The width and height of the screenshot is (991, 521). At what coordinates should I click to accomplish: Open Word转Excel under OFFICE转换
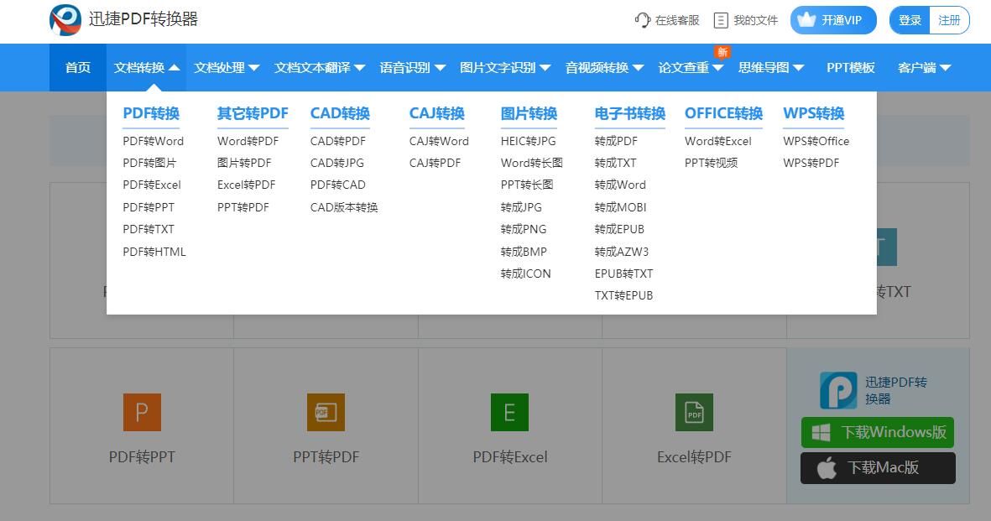click(718, 141)
